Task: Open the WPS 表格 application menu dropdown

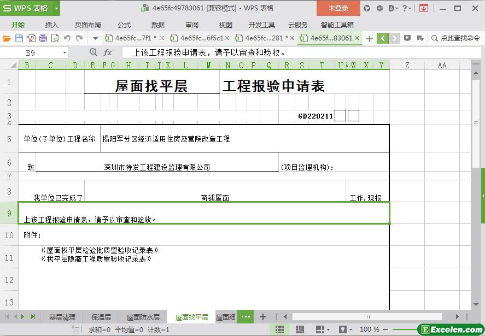Action: tap(56, 8)
